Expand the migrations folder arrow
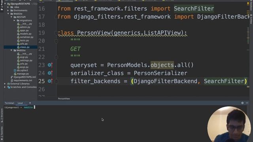This screenshot has height=142, width=253. point(15,21)
